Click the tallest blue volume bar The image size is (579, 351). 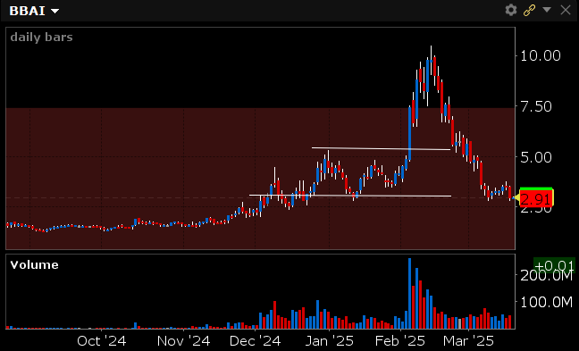click(410, 294)
